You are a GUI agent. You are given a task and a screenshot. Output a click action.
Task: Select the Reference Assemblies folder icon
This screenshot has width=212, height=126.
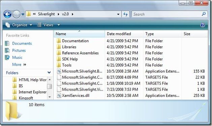(59, 53)
